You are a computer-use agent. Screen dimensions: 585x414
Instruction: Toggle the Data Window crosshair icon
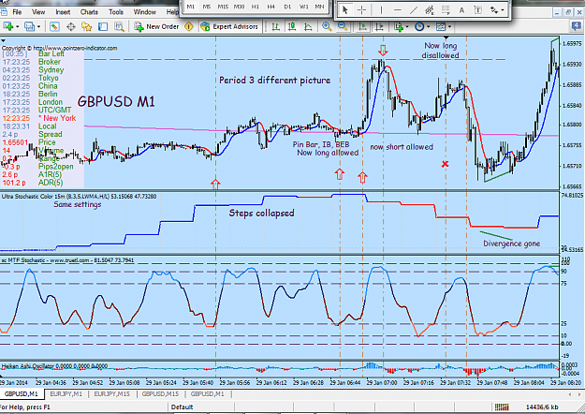71,26
